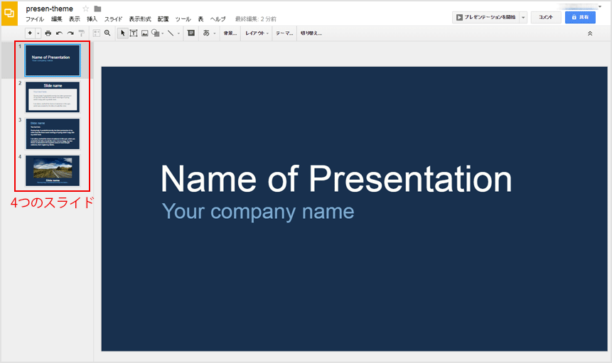Click the Google Slides home logo
612x363 pixels.
pyautogui.click(x=9, y=13)
